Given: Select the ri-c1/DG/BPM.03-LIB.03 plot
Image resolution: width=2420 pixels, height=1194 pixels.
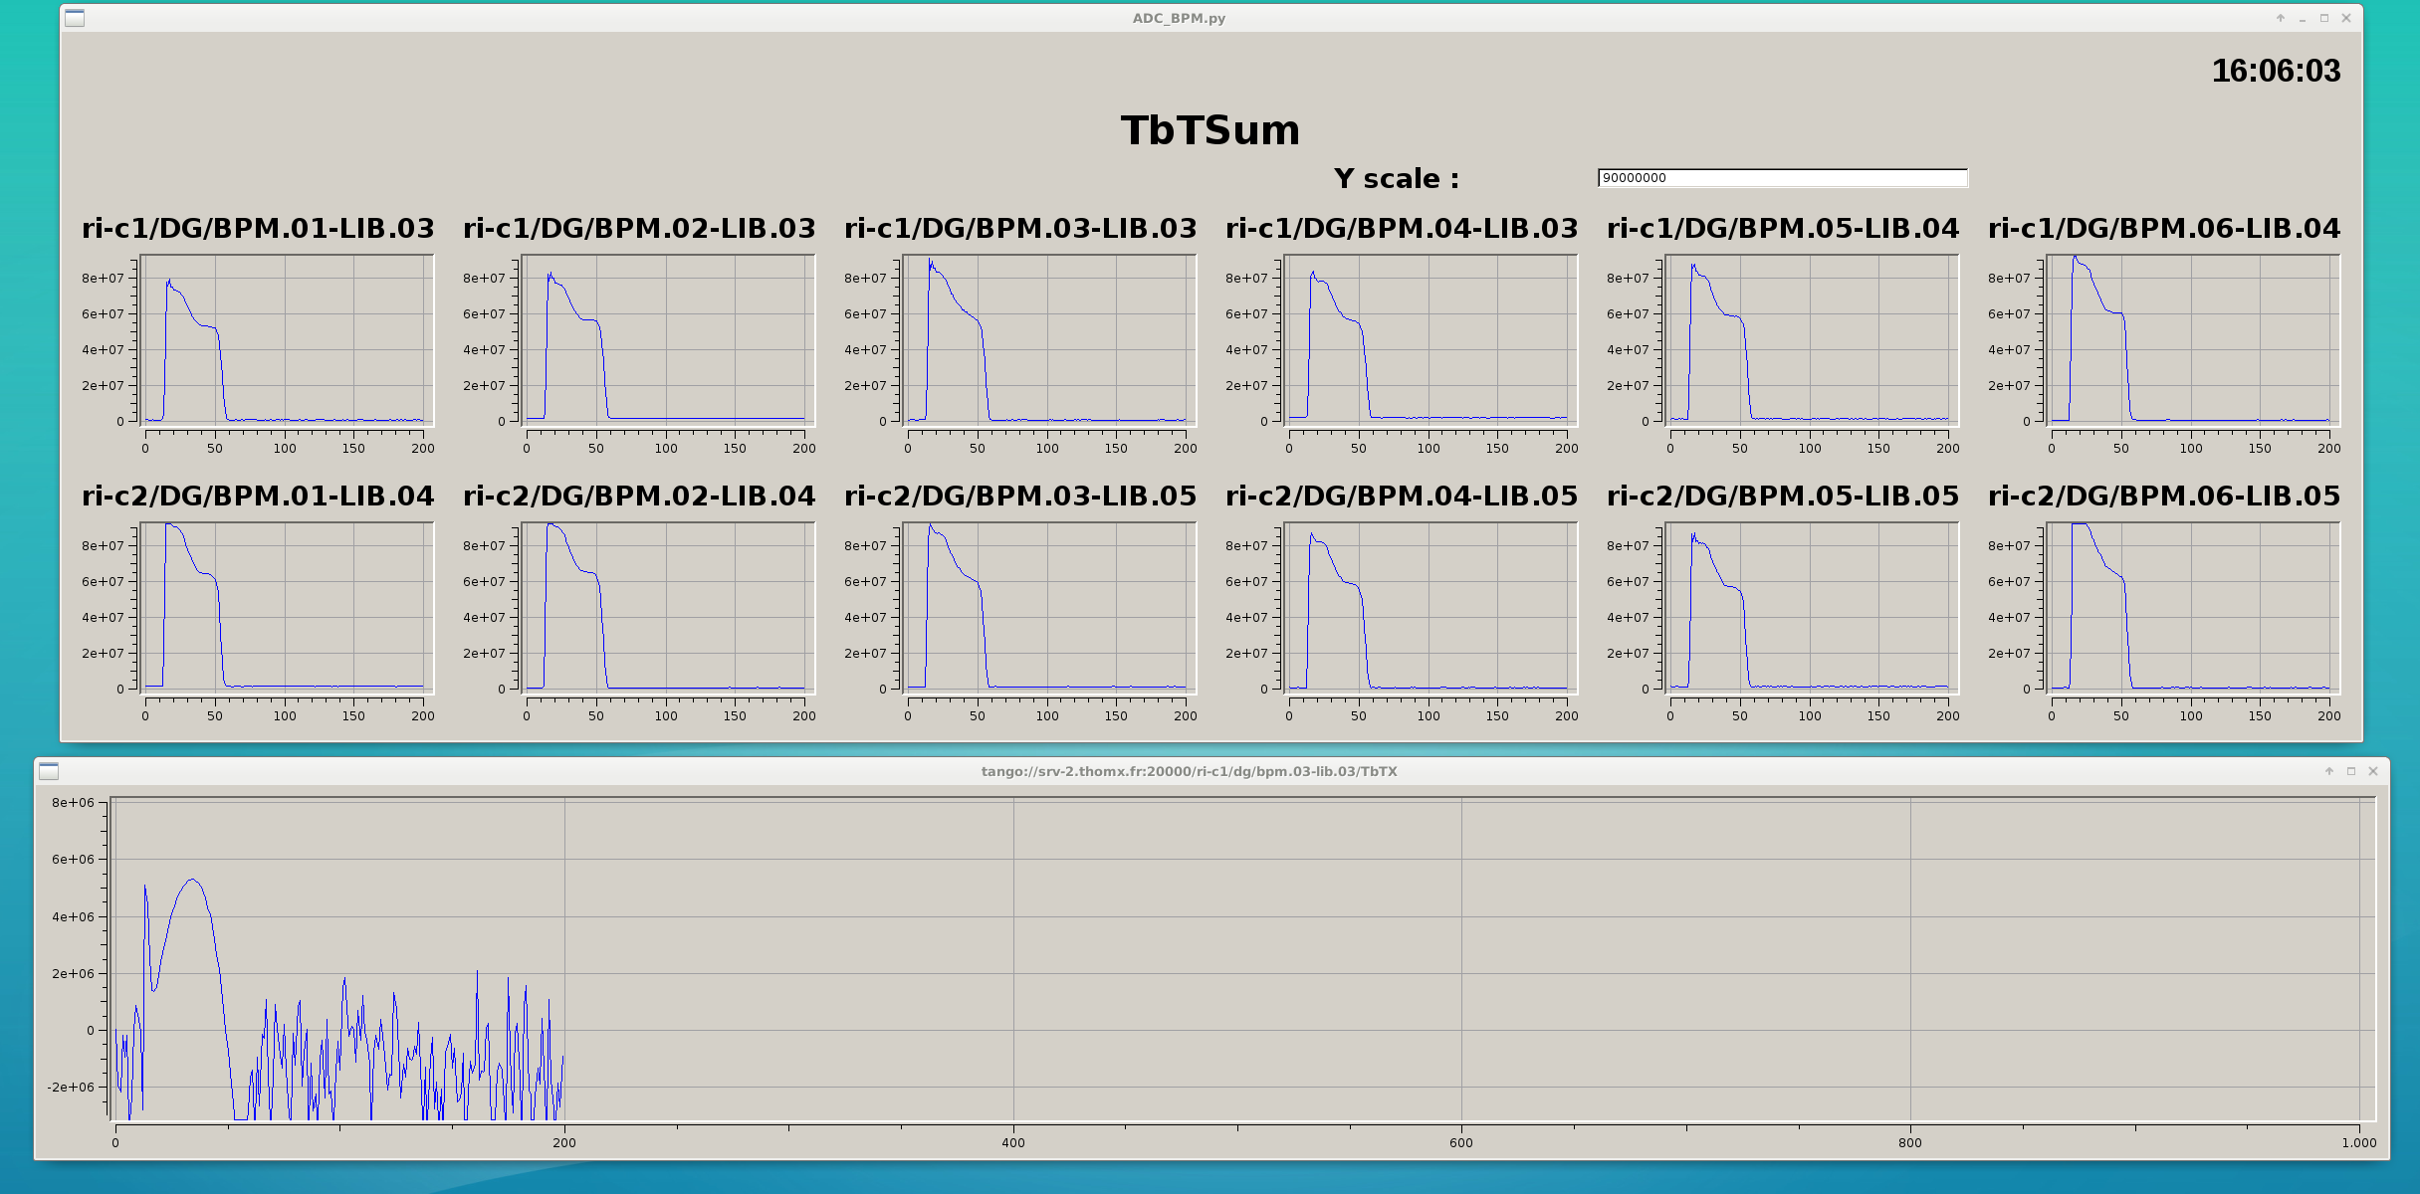Looking at the screenshot, I should (x=1048, y=340).
